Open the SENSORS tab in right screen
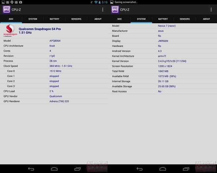This screenshot has width=217, height=173. (185, 19)
